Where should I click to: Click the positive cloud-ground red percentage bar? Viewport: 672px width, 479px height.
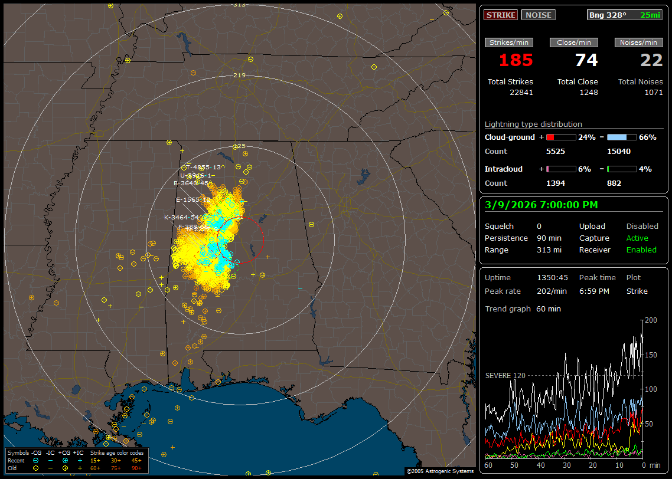click(560, 137)
